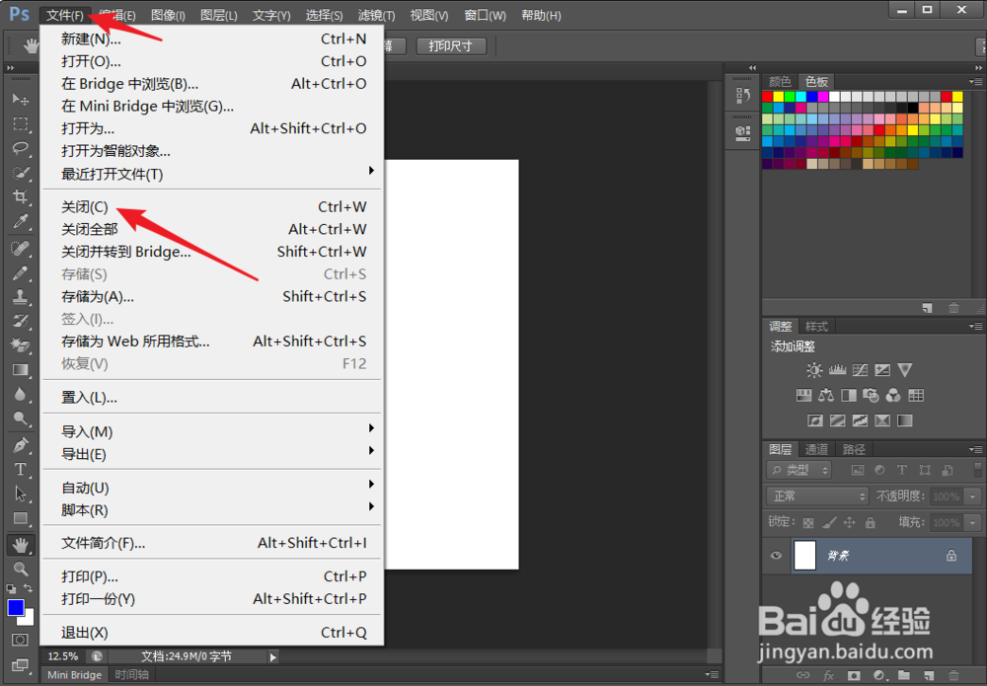Select the Clone Stamp tool
The height and width of the screenshot is (686, 987).
click(20, 297)
